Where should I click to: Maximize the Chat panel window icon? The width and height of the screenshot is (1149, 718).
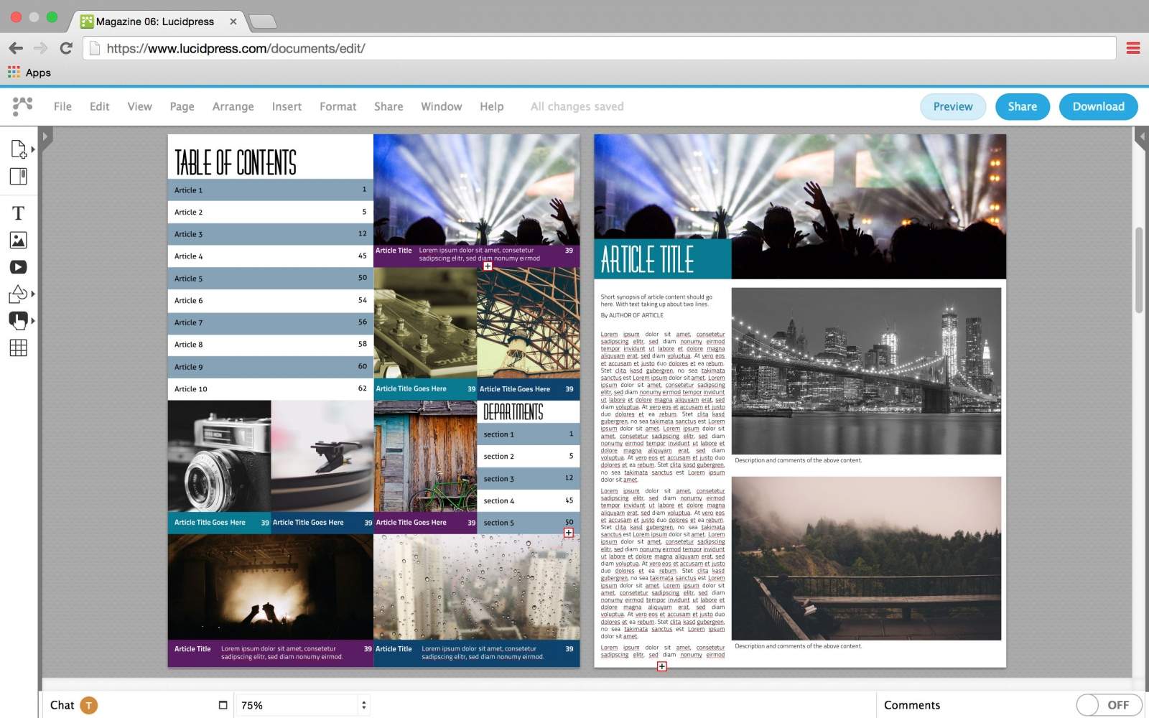tap(223, 705)
